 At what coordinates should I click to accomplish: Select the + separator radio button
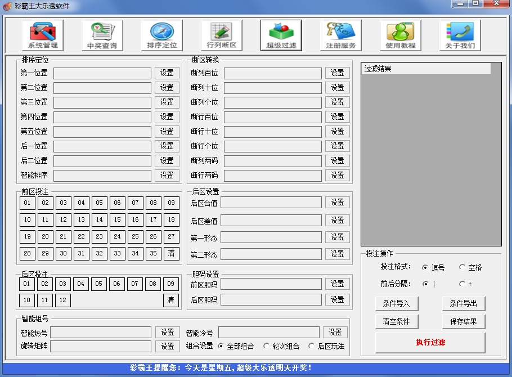point(462,284)
